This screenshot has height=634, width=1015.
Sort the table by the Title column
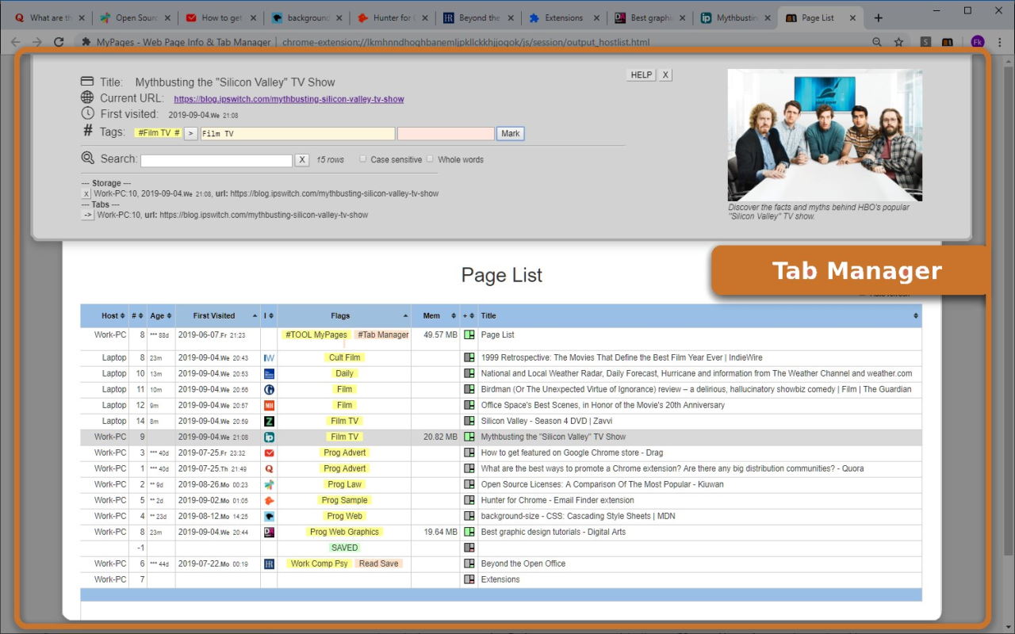[699, 315]
